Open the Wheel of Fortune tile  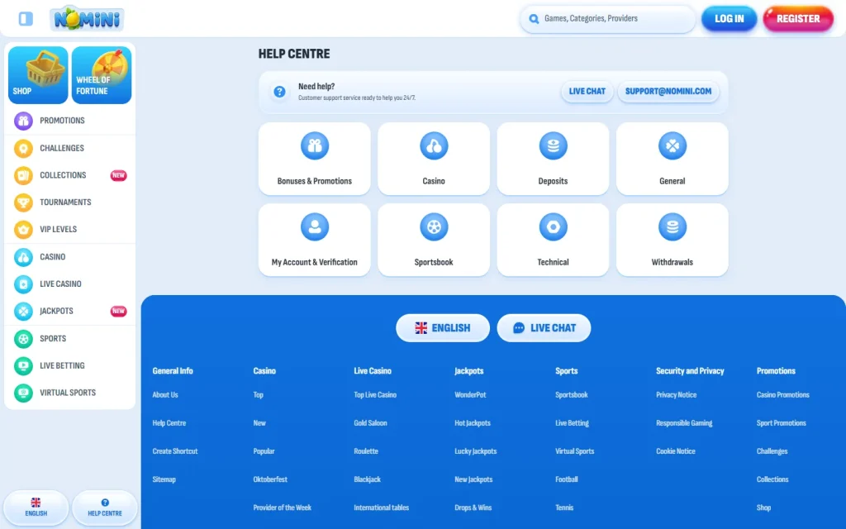(x=102, y=75)
